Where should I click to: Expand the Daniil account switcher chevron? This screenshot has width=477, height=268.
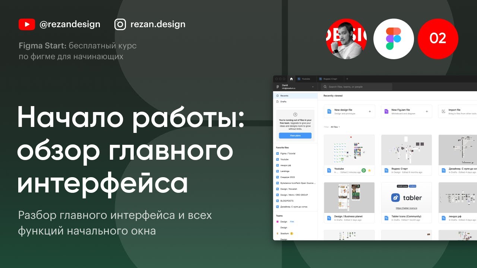313,87
